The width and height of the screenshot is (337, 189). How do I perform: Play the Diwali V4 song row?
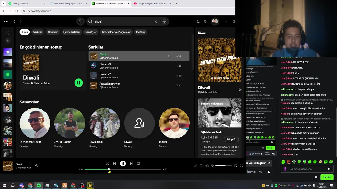pos(139,66)
